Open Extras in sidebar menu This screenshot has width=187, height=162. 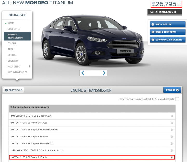(x=12, y=55)
